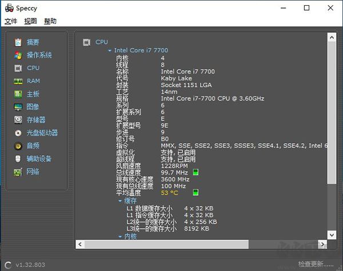Open the 文件 menu

11,21
